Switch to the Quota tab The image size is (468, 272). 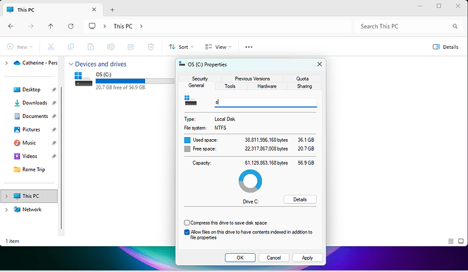click(x=303, y=79)
